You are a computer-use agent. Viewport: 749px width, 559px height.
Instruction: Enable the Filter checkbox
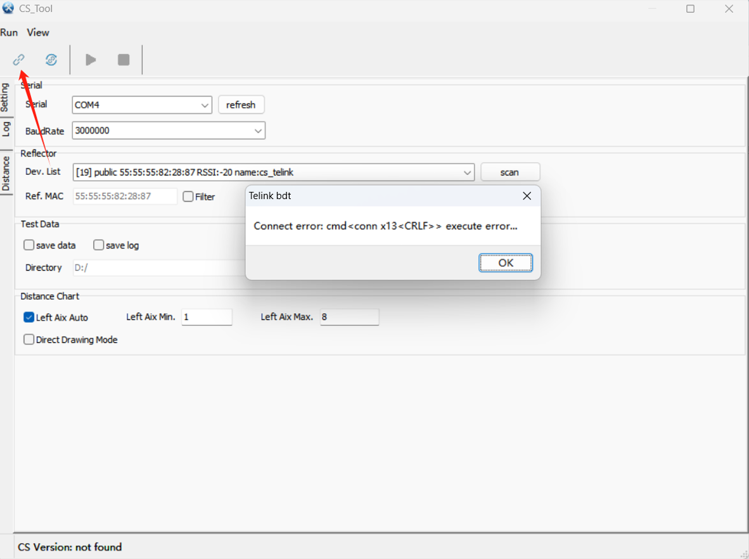click(188, 196)
